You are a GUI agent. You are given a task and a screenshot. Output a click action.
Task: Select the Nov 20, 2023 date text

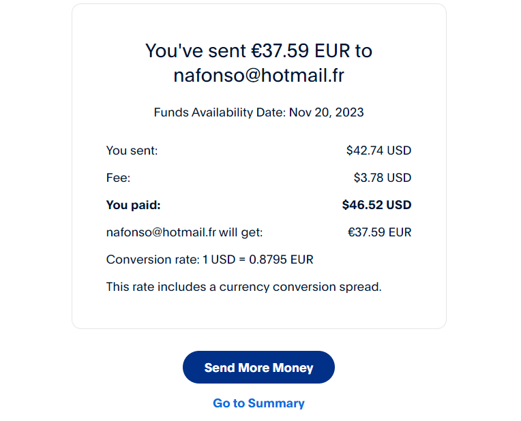point(327,112)
